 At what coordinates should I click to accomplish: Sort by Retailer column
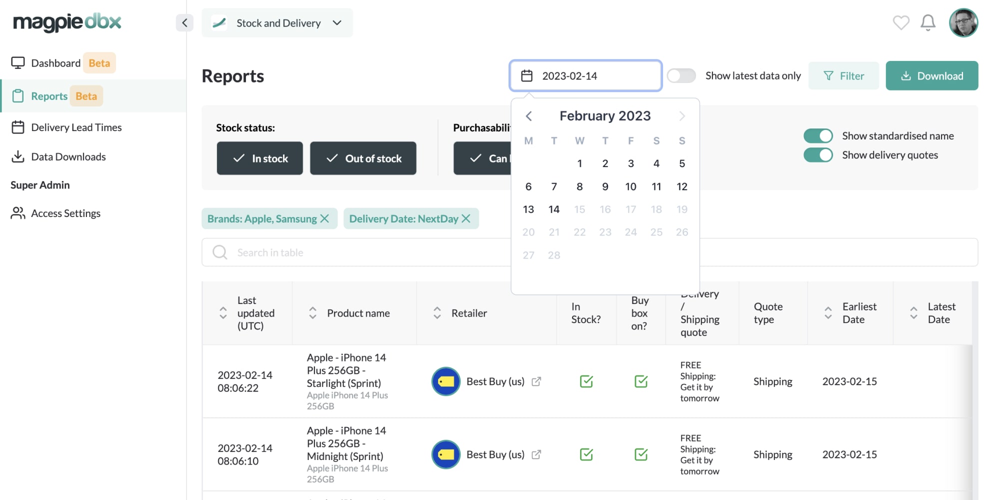(x=437, y=313)
